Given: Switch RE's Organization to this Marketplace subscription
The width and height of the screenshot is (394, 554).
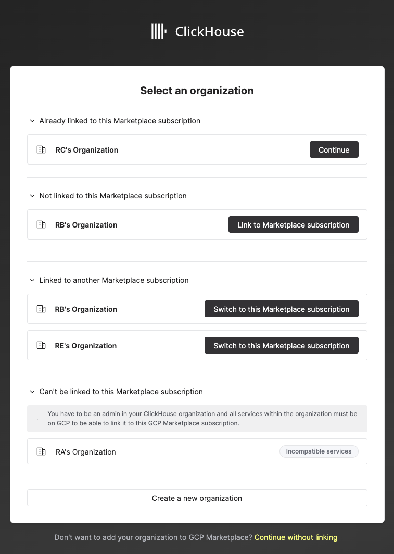Looking at the screenshot, I should (x=281, y=345).
